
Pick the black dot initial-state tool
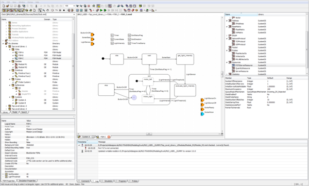coord(64,10)
